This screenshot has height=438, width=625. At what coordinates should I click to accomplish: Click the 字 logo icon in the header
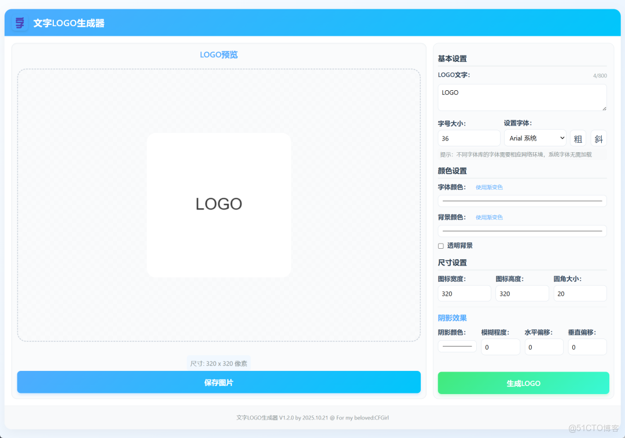pyautogui.click(x=19, y=23)
